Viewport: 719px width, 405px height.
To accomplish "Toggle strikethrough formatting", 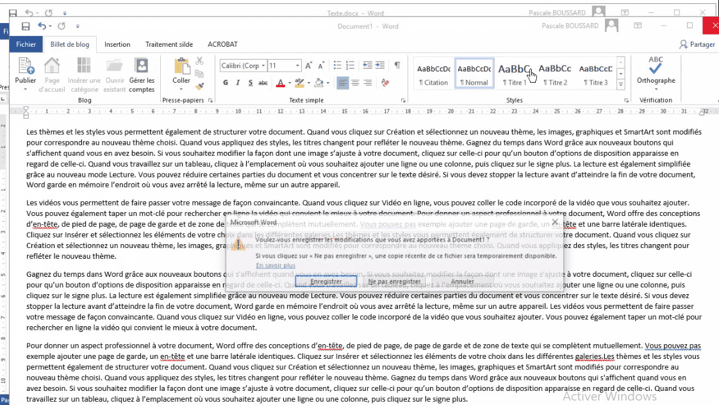I will point(263,83).
